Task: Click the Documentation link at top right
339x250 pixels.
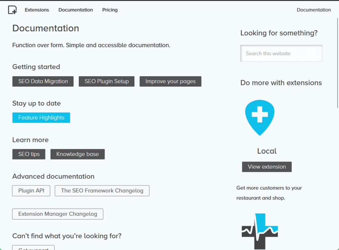Action: [x=314, y=10]
